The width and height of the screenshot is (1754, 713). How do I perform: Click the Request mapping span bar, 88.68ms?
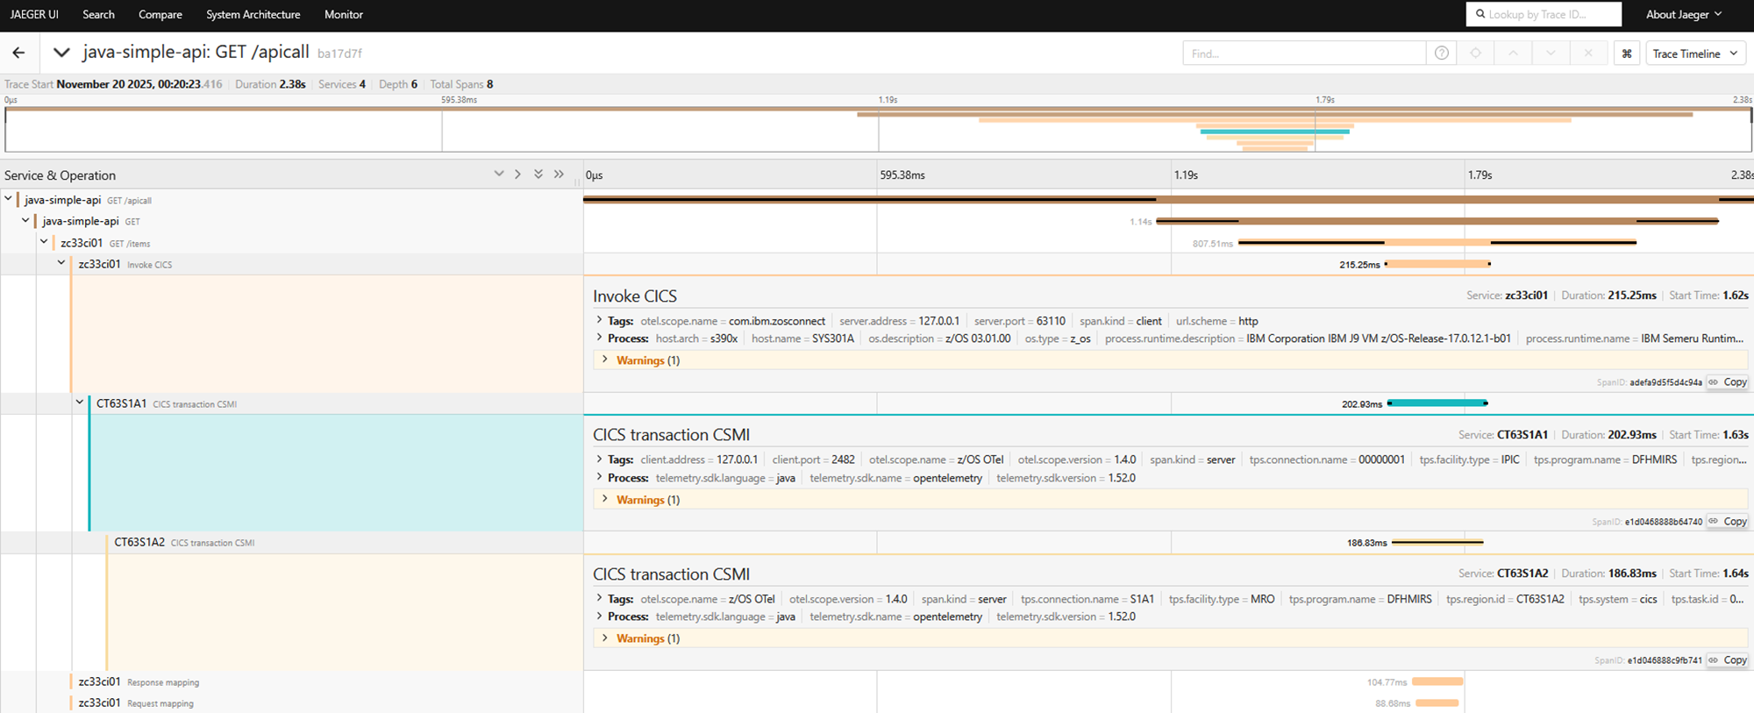coord(1437,702)
